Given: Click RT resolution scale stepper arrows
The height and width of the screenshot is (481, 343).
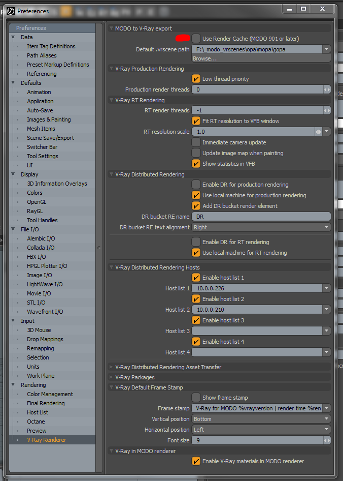Looking at the screenshot, I should (x=318, y=132).
